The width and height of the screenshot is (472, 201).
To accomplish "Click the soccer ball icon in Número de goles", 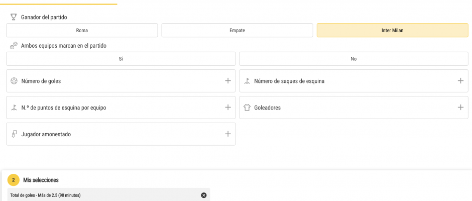I will 14,81.
